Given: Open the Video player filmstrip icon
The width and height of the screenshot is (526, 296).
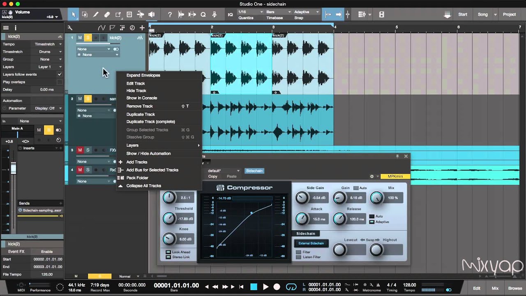Looking at the screenshot, I should [381, 14].
